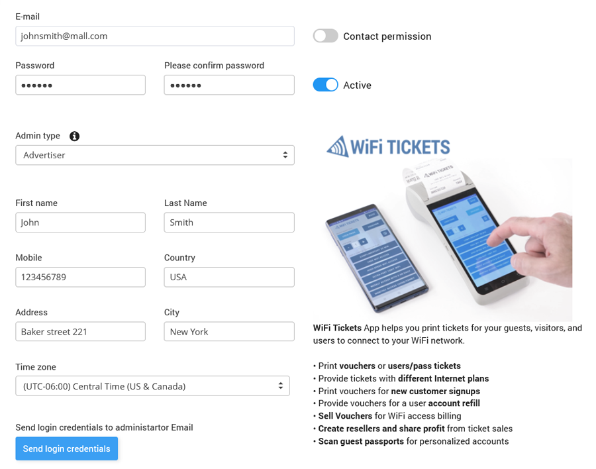
Task: Click into the Password field
Action: [80, 85]
